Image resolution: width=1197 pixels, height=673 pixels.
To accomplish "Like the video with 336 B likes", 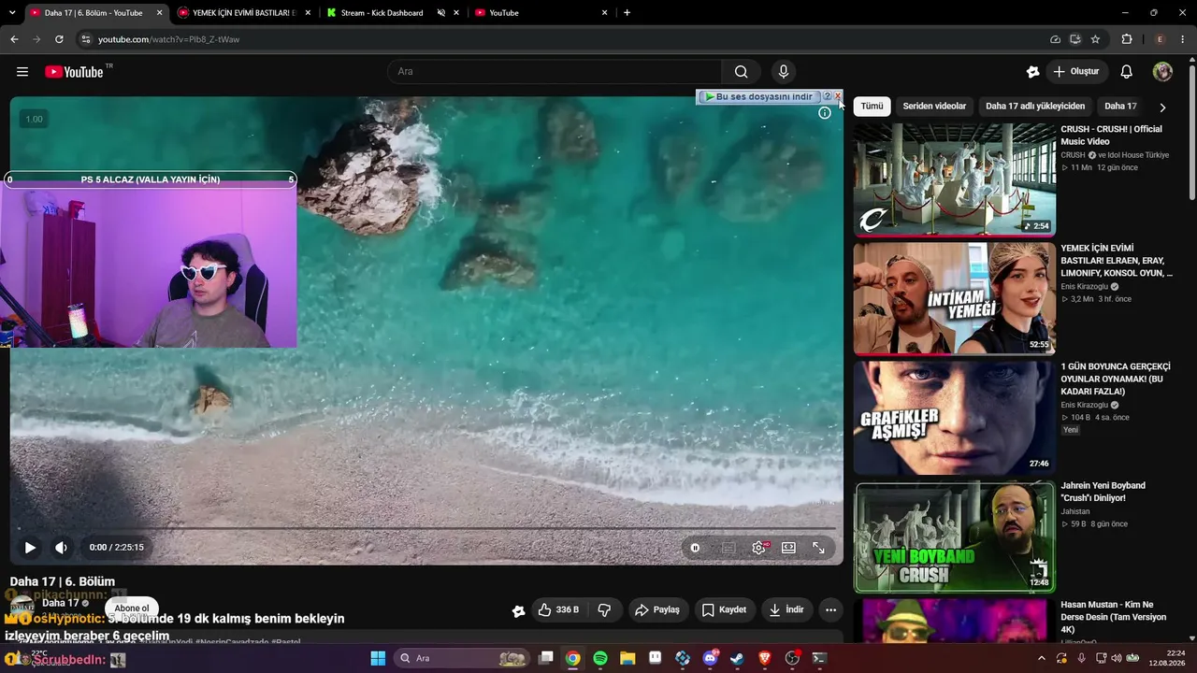I will pos(558,609).
